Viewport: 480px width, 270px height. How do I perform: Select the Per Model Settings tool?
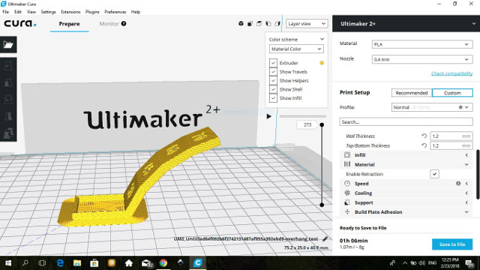[8, 133]
